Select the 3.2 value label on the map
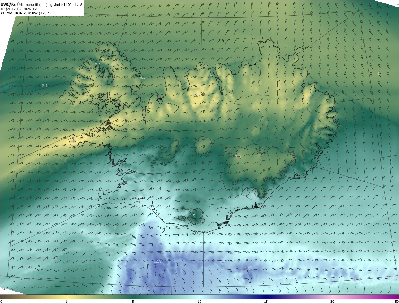This screenshot has height=304, width=399. coord(380,74)
